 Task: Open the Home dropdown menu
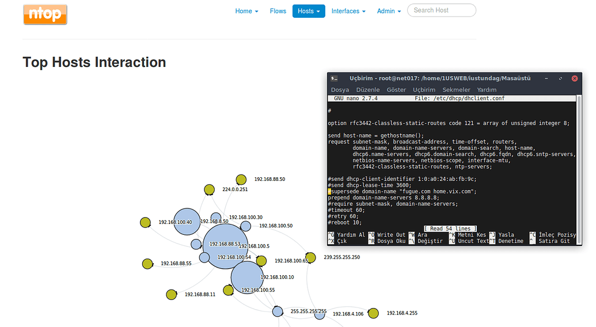pos(246,11)
